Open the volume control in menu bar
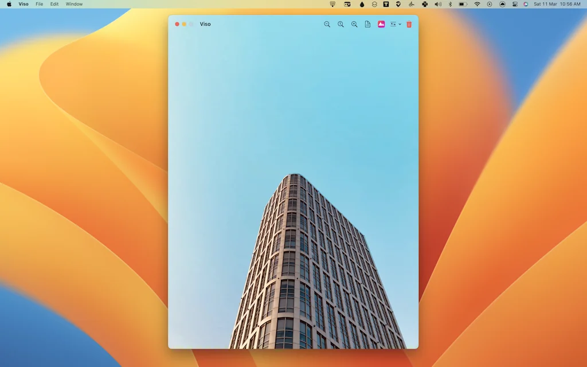This screenshot has width=587, height=367. (438, 4)
